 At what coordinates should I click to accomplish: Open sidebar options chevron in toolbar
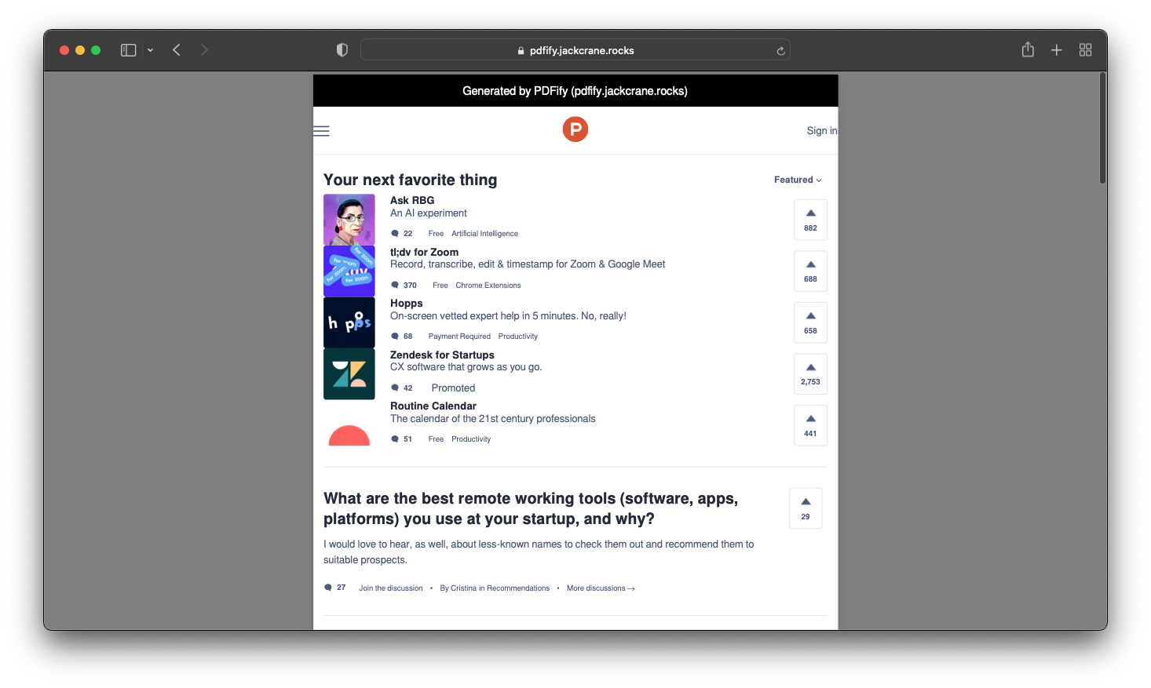(150, 50)
